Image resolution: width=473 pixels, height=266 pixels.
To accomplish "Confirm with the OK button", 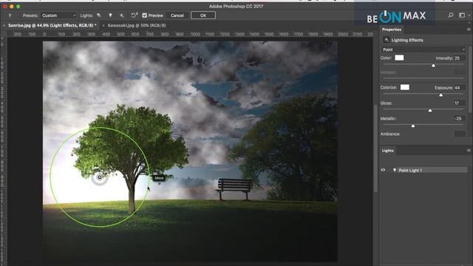I will tap(203, 15).
